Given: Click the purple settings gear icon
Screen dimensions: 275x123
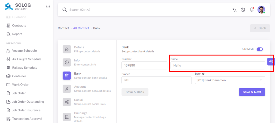Looking at the screenshot, I should (x=271, y=62).
